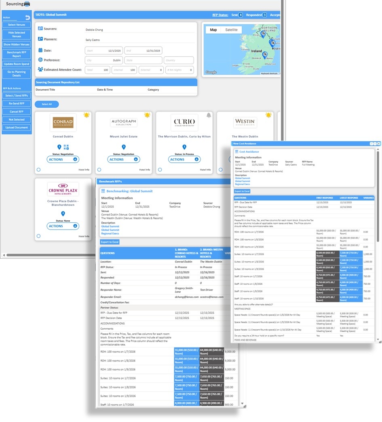
Task: Click the Benchmark RFP Report button
Action: (x=17, y=54)
